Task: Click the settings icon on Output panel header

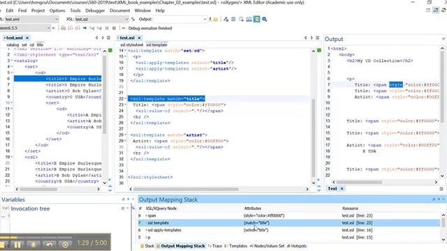Action: pyautogui.click(x=444, y=39)
